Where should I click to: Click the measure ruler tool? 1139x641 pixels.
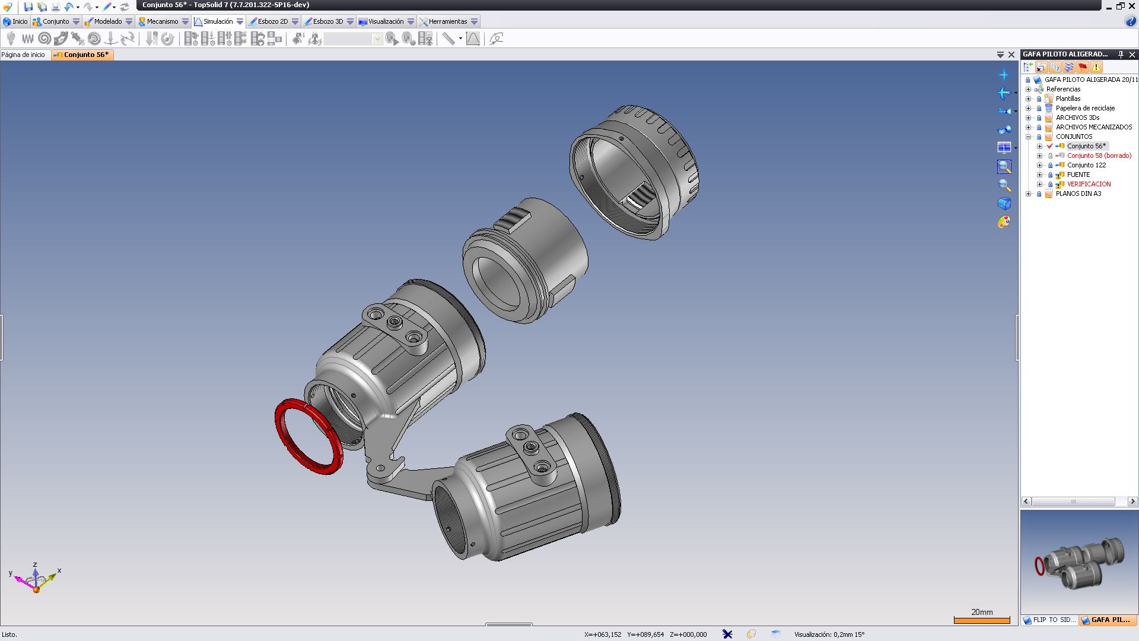tap(448, 39)
